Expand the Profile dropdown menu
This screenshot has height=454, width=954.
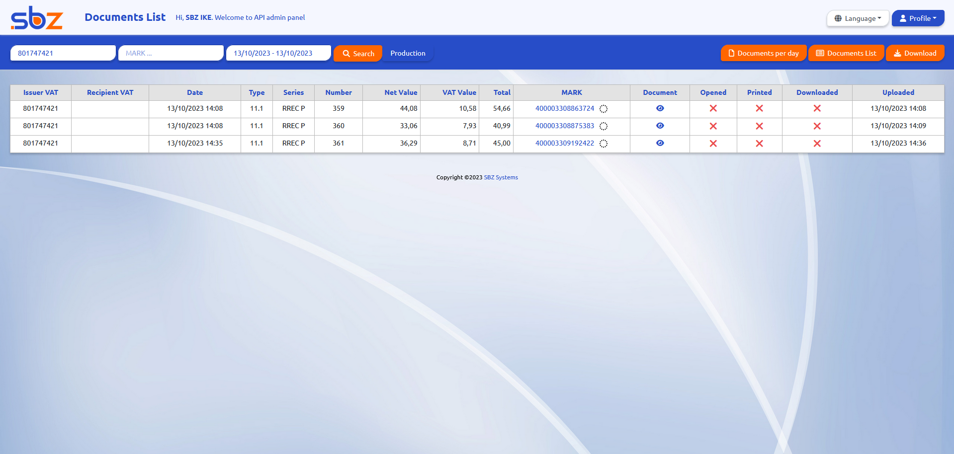[x=918, y=18]
